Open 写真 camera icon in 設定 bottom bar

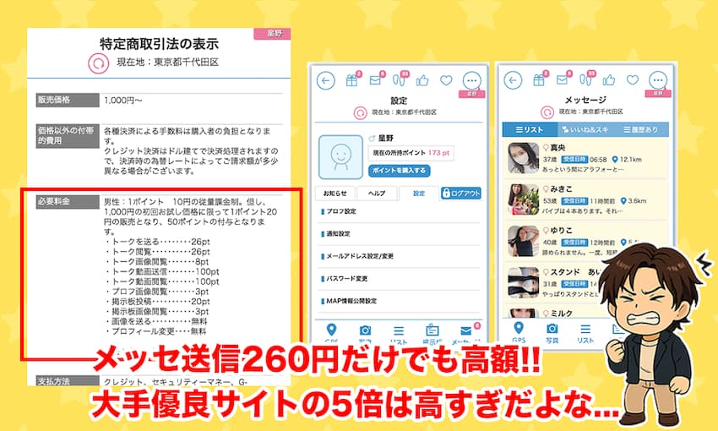365,330
